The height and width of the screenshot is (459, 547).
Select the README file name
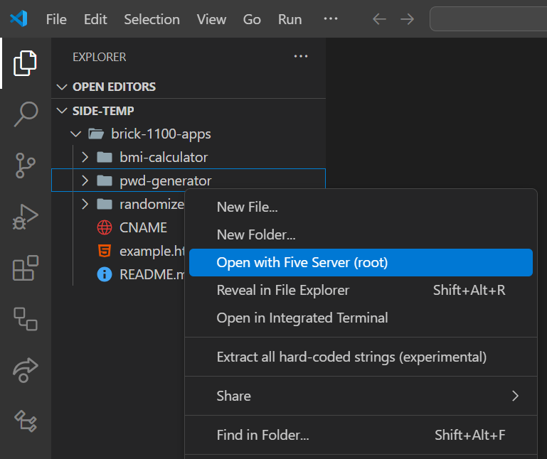point(152,274)
